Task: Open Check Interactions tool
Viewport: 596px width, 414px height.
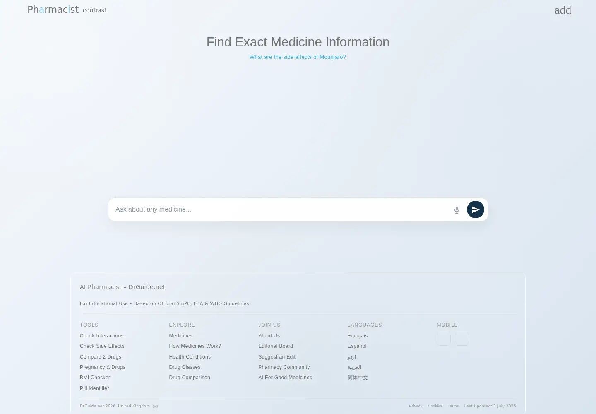Action: [102, 336]
